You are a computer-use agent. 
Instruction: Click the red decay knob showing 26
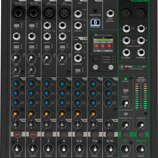(x=97, y=46)
